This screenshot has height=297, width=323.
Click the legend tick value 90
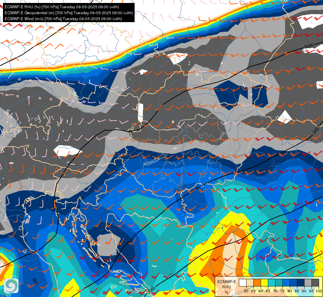coord(304,291)
